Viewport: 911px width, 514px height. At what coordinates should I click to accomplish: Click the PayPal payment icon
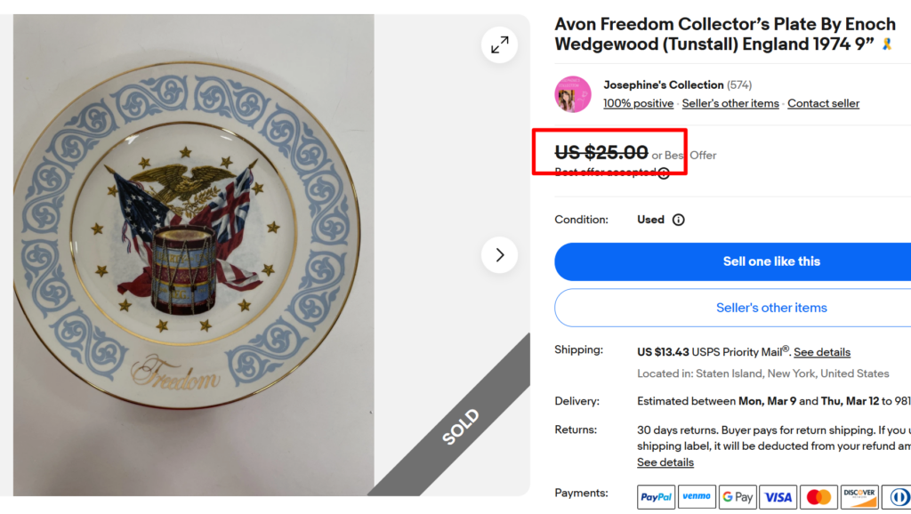click(655, 496)
